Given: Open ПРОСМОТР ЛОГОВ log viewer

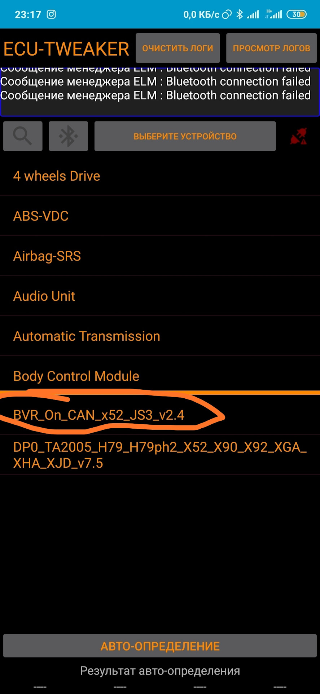Looking at the screenshot, I should [271, 48].
